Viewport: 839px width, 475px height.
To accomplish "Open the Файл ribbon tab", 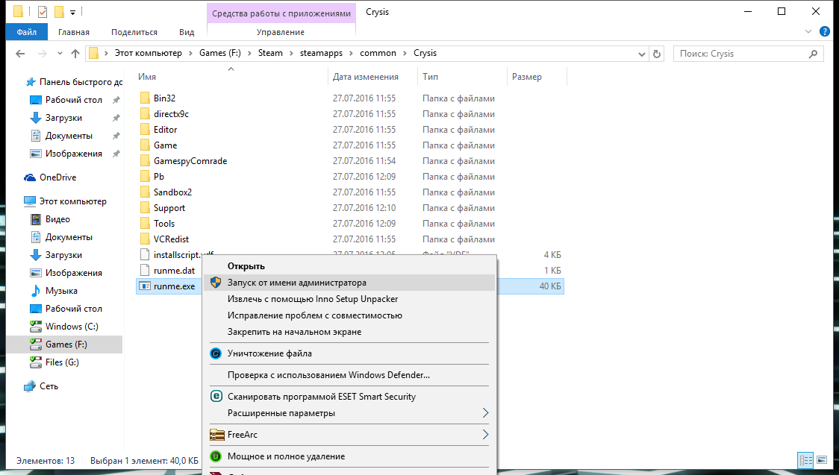I will (x=26, y=32).
